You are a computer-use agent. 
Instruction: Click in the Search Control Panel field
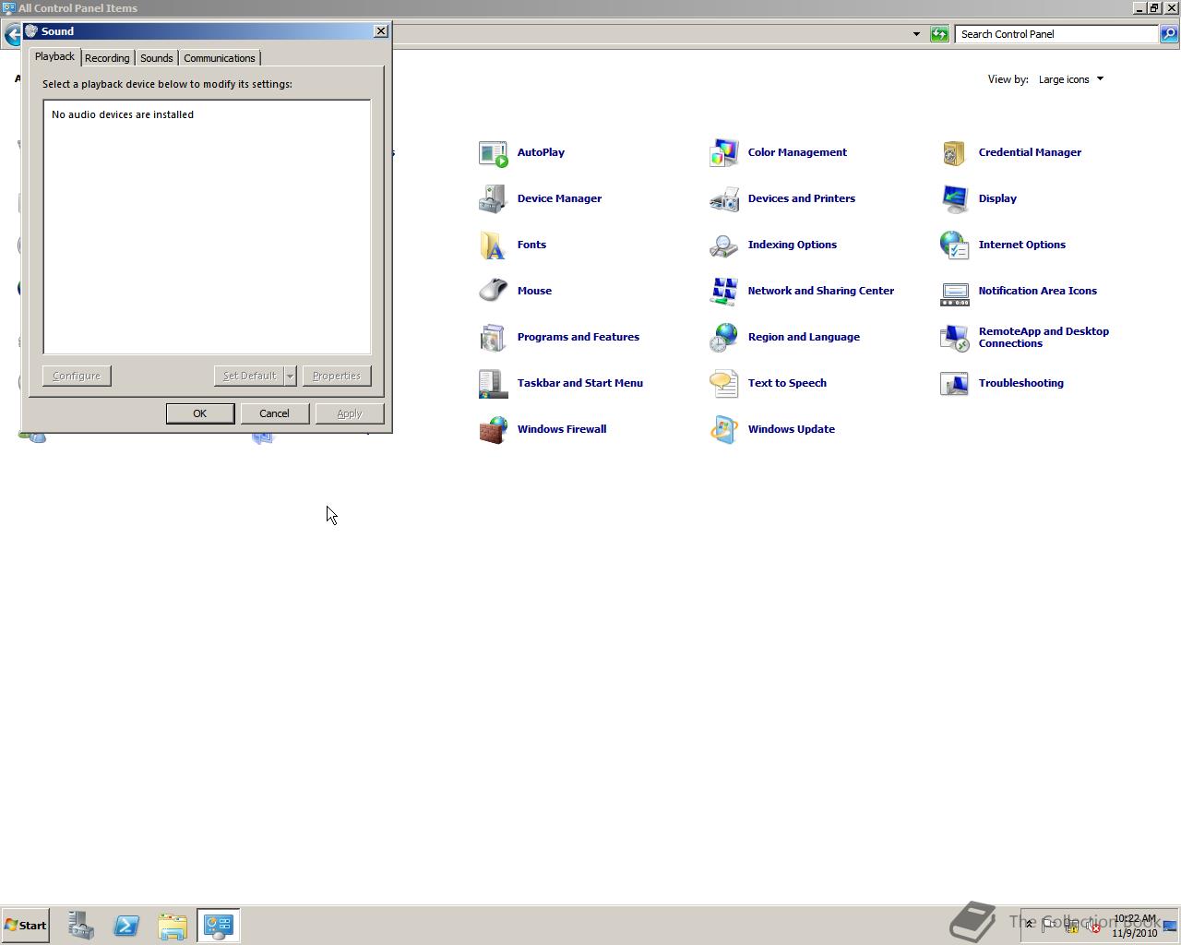click(1056, 34)
